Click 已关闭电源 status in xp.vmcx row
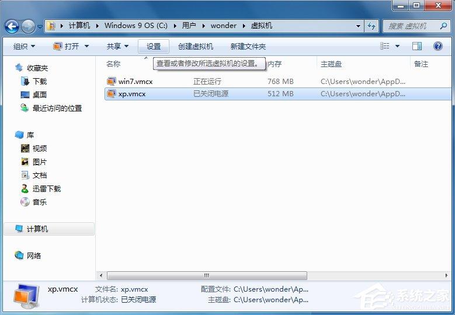Image resolution: width=455 pixels, height=315 pixels. (x=211, y=93)
